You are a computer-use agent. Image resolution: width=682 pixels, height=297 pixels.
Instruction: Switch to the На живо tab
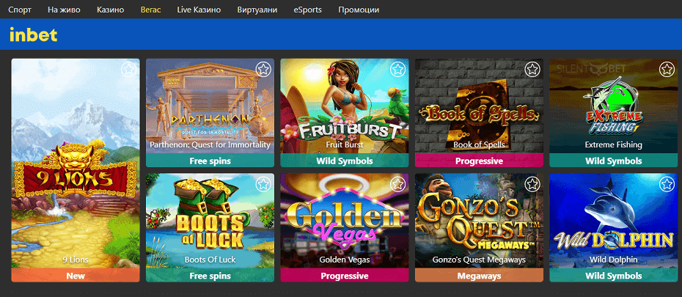(64, 10)
